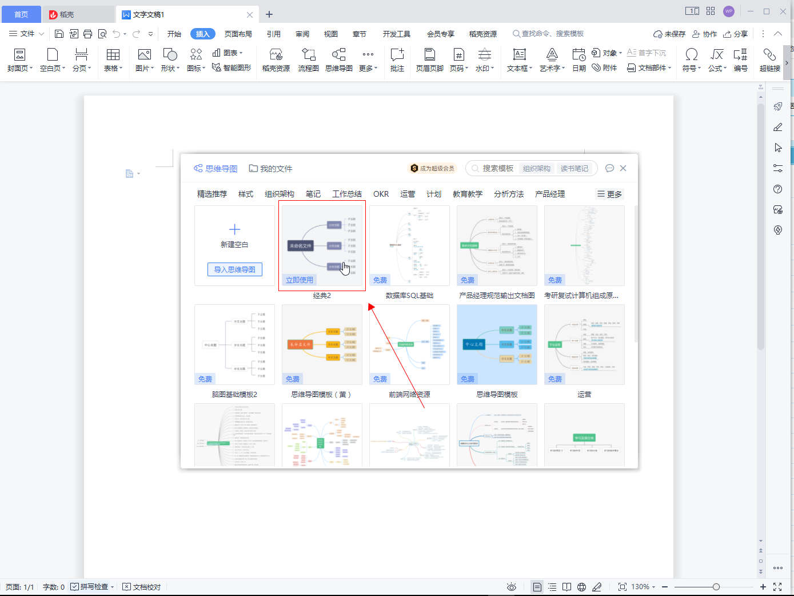794x596 pixels.
Task: Open the 引用 ribbon tab
Action: 274,34
